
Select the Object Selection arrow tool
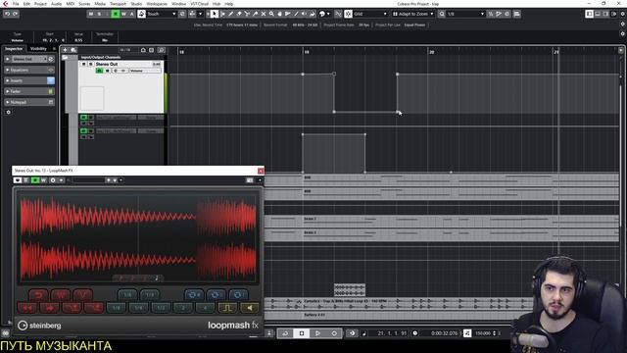214,14
